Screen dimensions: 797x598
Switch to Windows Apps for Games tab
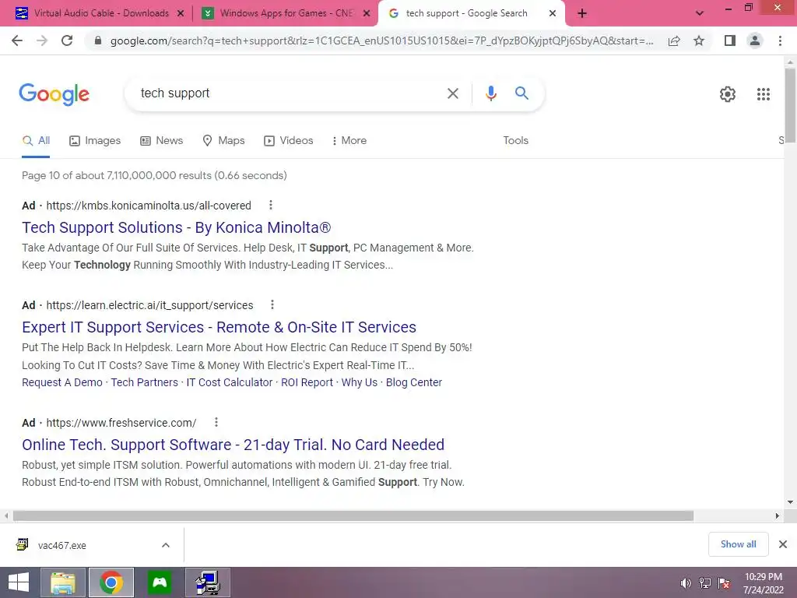[x=286, y=13]
